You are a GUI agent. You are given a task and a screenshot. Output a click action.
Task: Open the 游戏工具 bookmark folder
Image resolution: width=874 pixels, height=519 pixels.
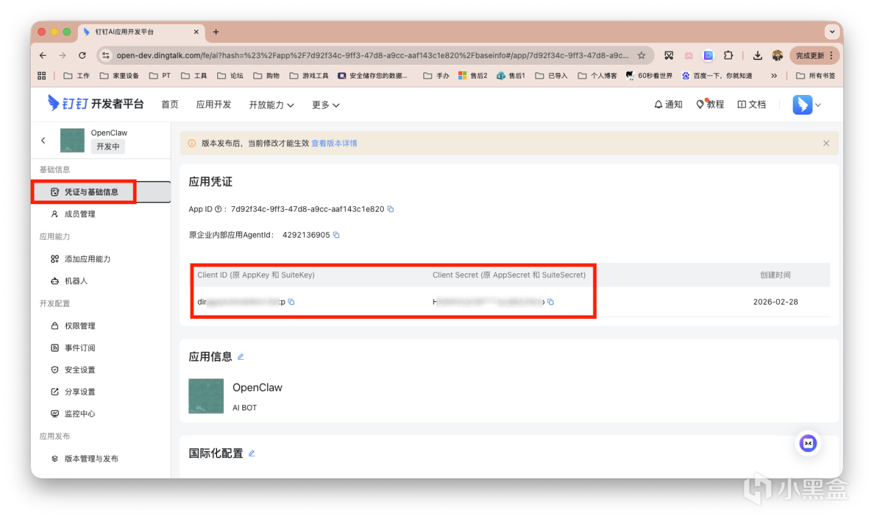(x=309, y=76)
